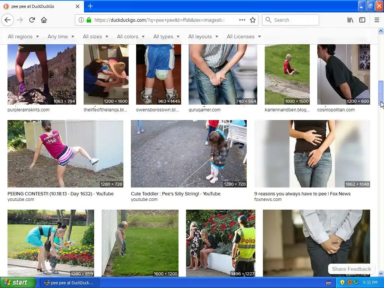384x288 pixels.
Task: Open the purplerainskirts.com source link
Action: click(x=28, y=110)
